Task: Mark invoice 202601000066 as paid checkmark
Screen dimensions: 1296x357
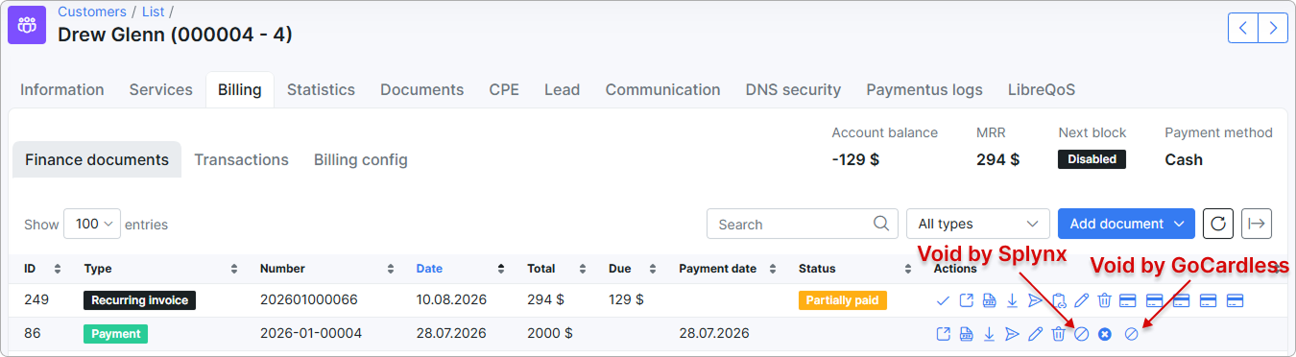Action: pyautogui.click(x=943, y=301)
